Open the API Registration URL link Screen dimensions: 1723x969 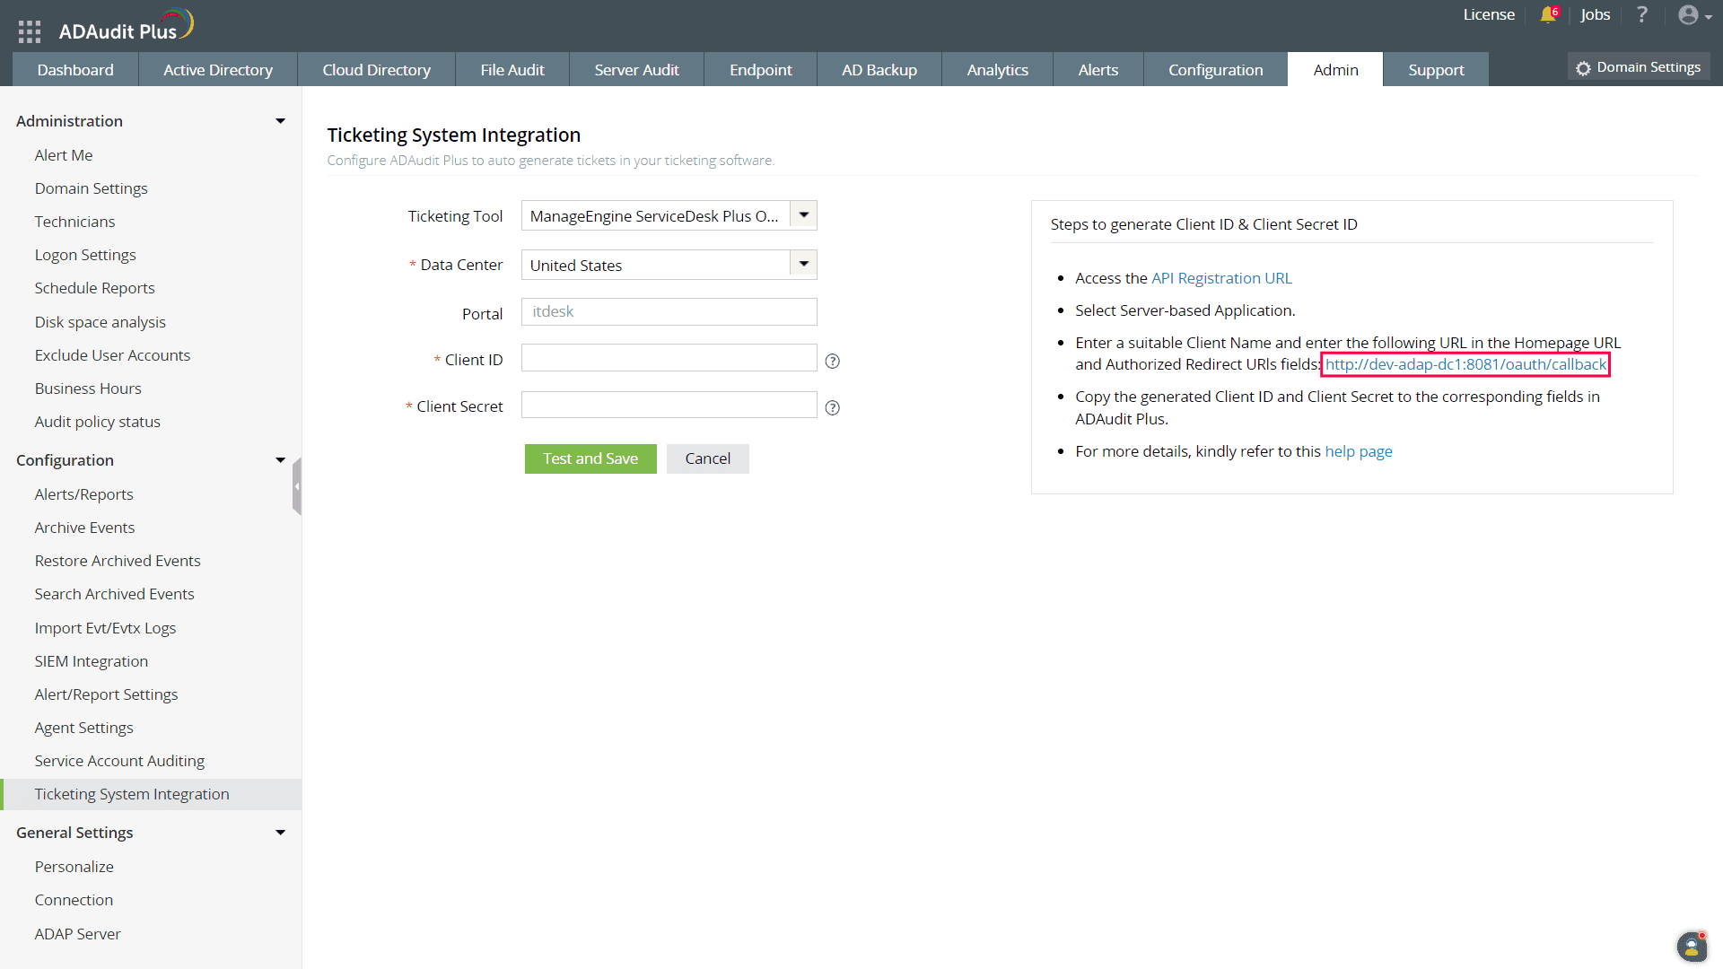pyautogui.click(x=1221, y=278)
